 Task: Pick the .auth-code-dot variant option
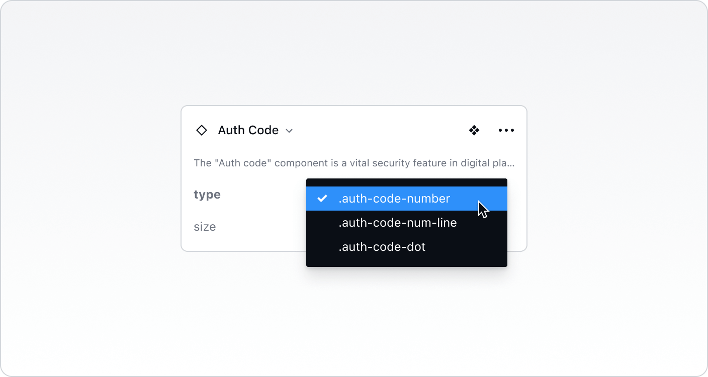[x=382, y=247]
